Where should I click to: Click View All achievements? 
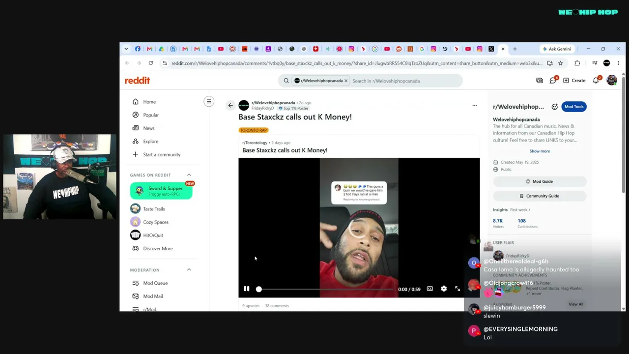tap(576, 304)
